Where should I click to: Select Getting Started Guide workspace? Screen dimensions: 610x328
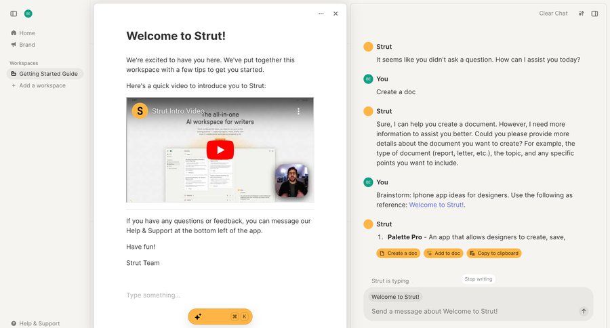click(45, 74)
